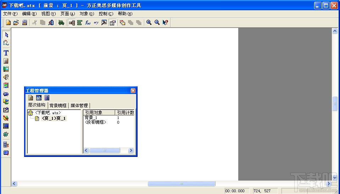
Task: Click the context help arrow-question icon
Action: tap(165, 23)
